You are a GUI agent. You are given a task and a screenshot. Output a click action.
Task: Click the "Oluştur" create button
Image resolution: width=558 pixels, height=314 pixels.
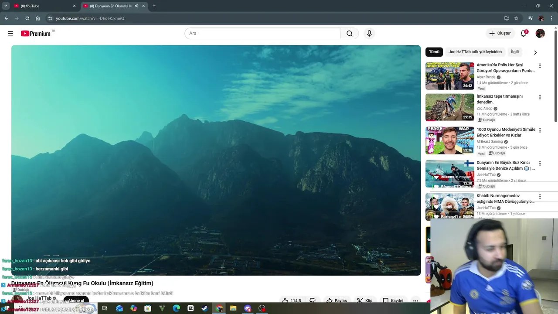(500, 34)
